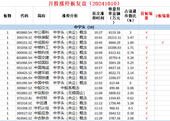Select 中机认检 name cell

(x=41, y=108)
